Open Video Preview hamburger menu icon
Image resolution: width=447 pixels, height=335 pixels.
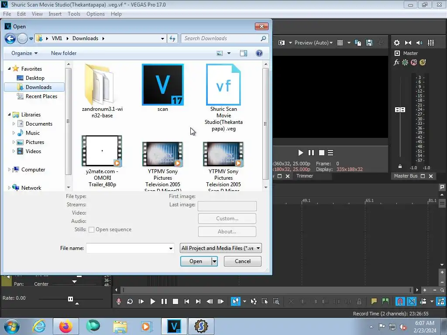point(330,153)
